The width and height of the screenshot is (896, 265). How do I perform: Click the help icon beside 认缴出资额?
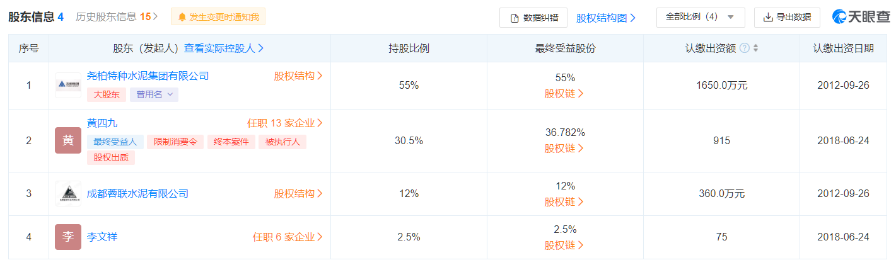pyautogui.click(x=745, y=48)
